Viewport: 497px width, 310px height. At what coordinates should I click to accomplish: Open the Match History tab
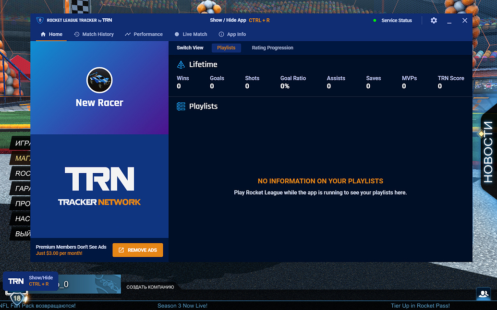point(94,34)
